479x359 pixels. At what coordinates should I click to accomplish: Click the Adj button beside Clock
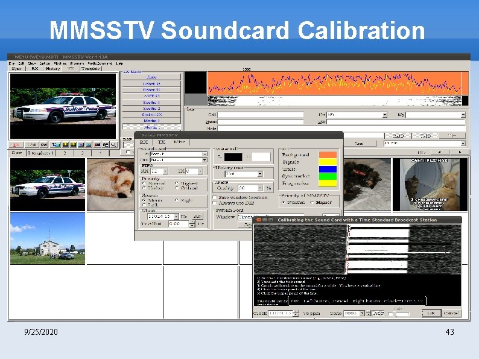pos(197,217)
